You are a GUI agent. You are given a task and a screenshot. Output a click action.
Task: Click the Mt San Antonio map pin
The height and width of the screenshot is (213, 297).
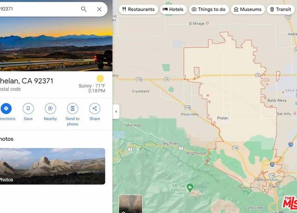tap(190, 187)
